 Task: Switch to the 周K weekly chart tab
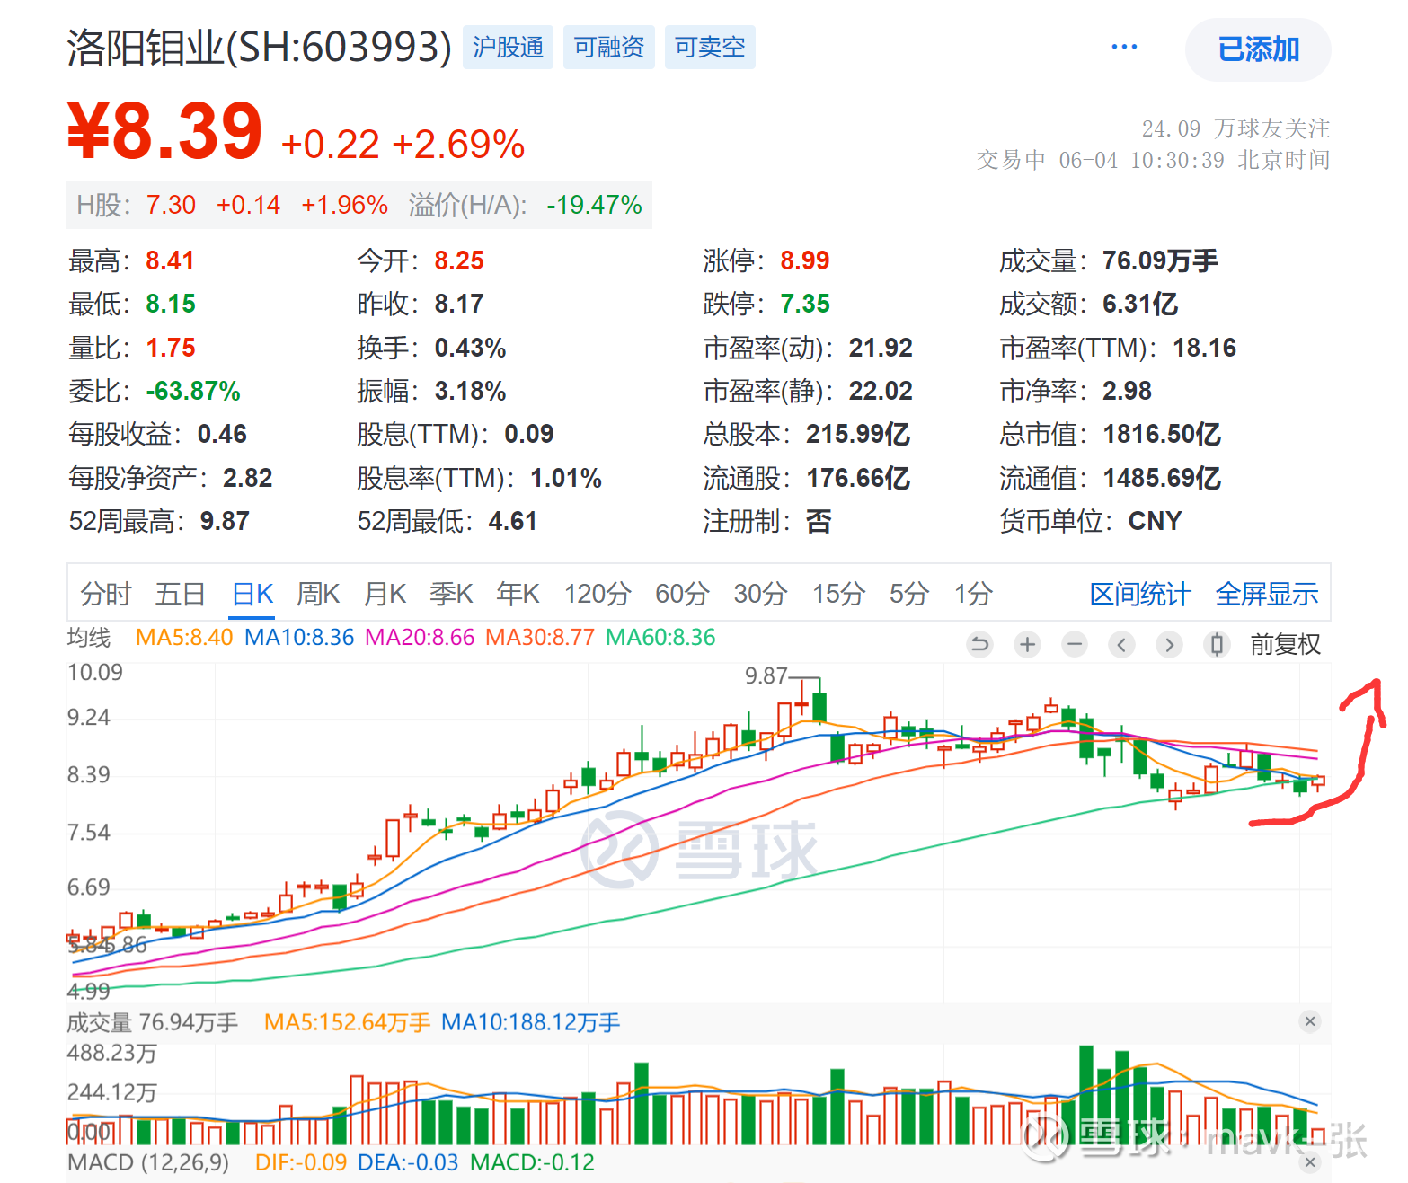click(317, 593)
